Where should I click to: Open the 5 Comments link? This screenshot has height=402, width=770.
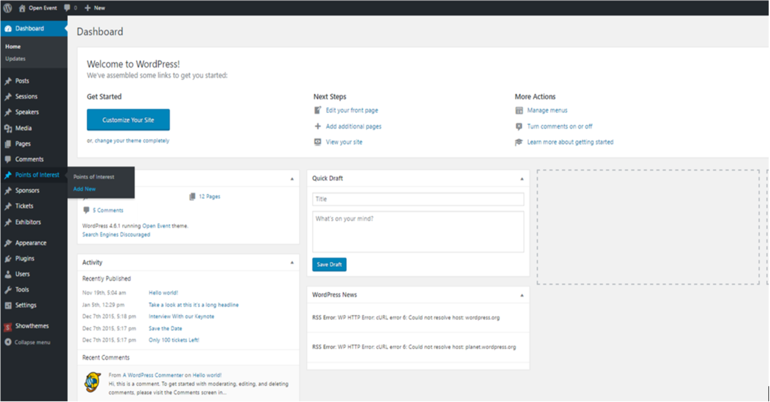tap(108, 211)
